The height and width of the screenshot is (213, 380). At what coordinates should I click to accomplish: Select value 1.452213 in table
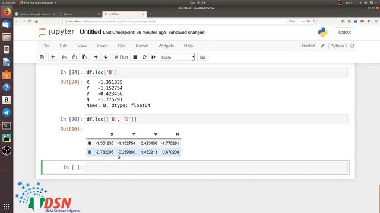149,153
